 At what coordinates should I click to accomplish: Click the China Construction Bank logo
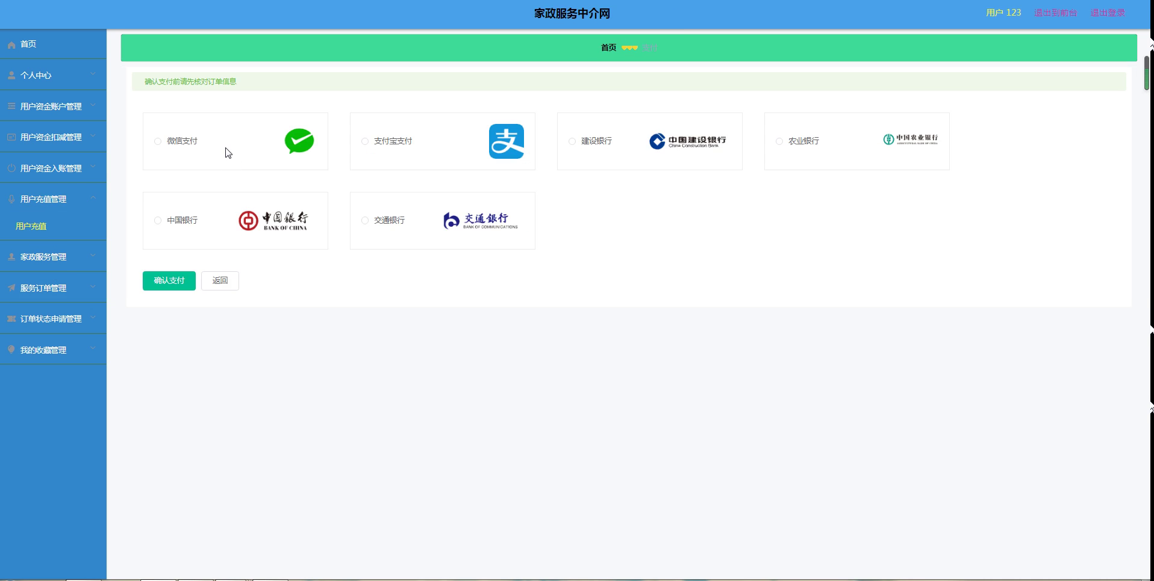pyautogui.click(x=687, y=141)
